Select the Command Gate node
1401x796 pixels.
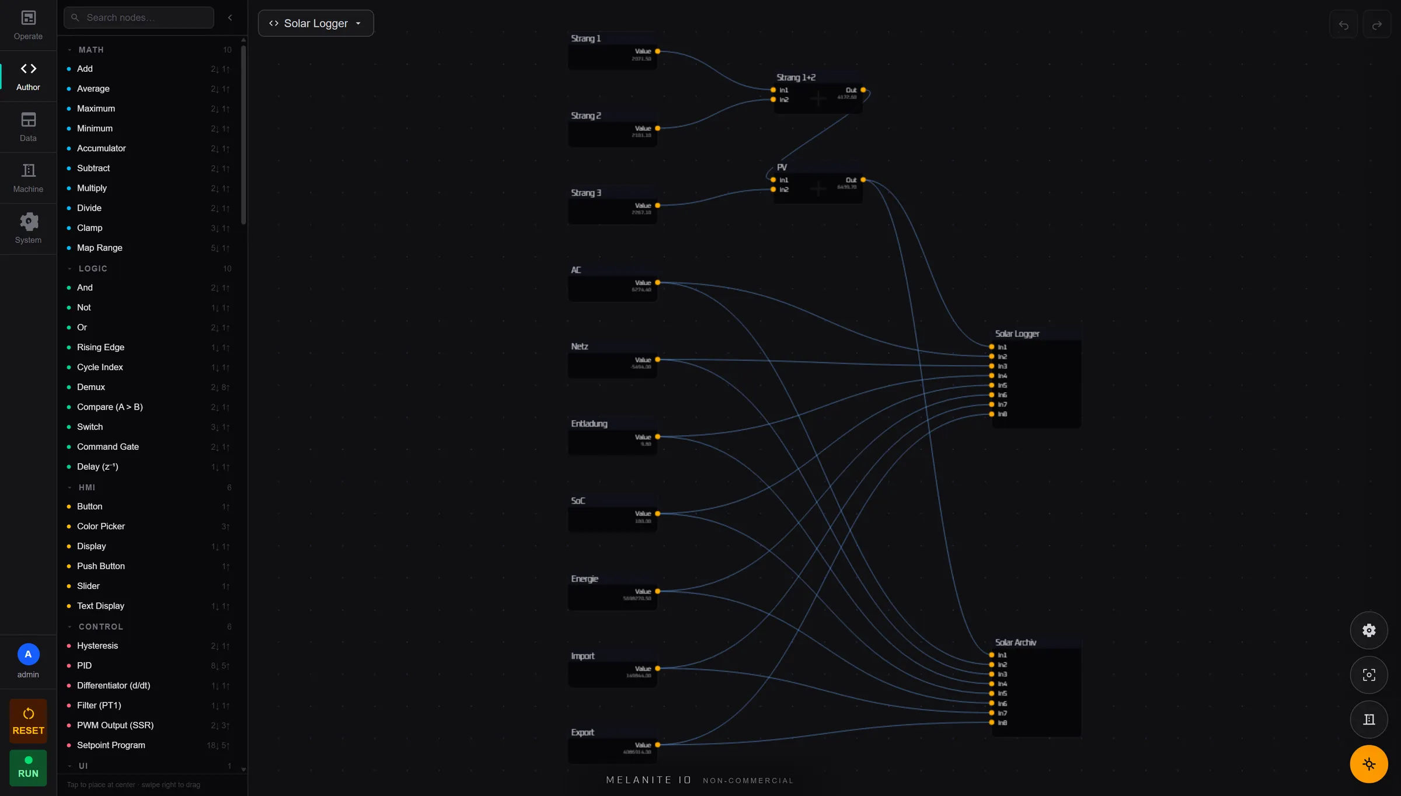tap(149, 446)
